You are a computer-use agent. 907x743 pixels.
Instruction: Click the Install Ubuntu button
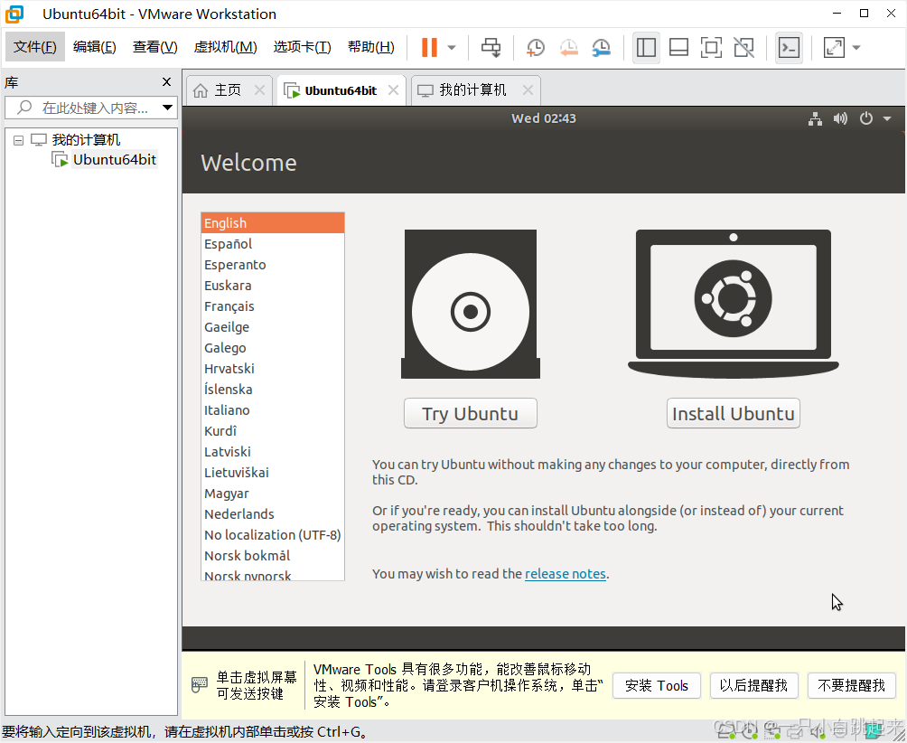(733, 413)
